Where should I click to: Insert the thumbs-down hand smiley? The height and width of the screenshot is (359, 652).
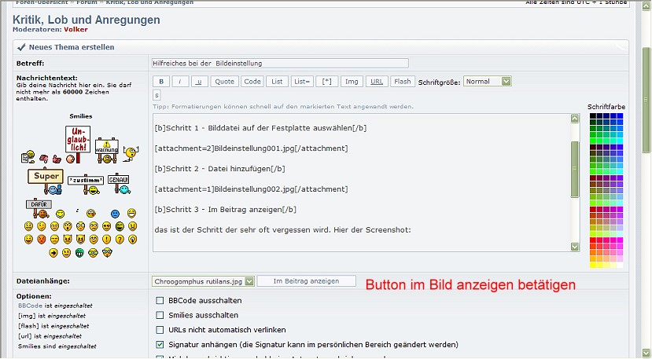44,159
